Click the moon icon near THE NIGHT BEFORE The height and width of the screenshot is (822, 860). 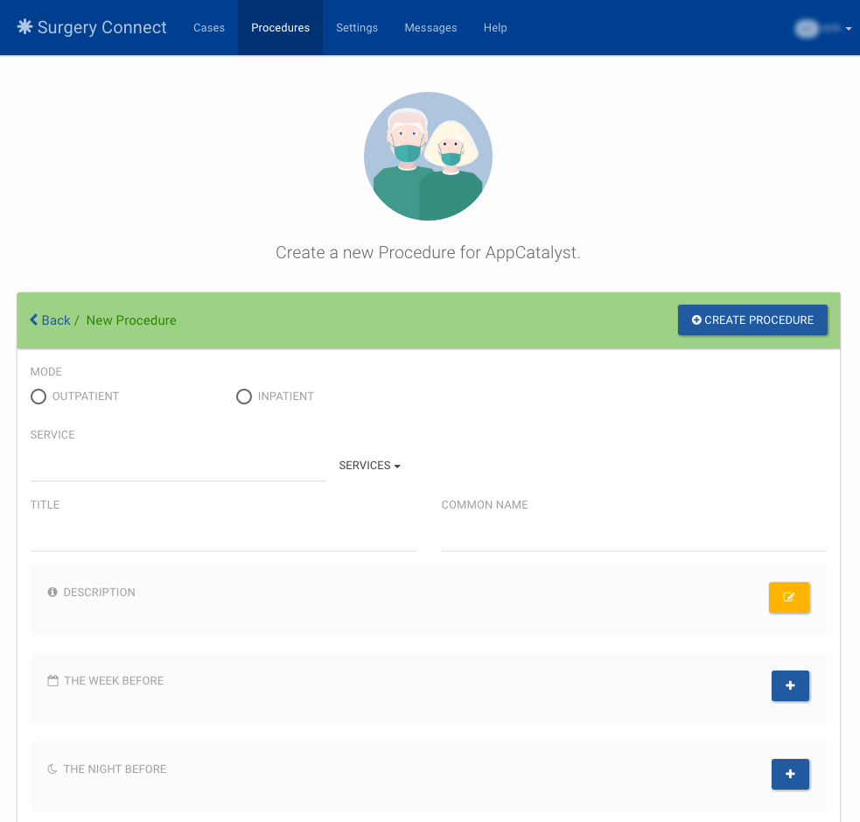(x=52, y=769)
